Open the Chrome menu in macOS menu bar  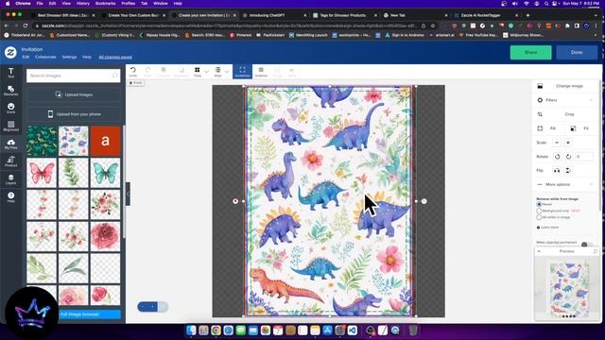pyautogui.click(x=23, y=4)
